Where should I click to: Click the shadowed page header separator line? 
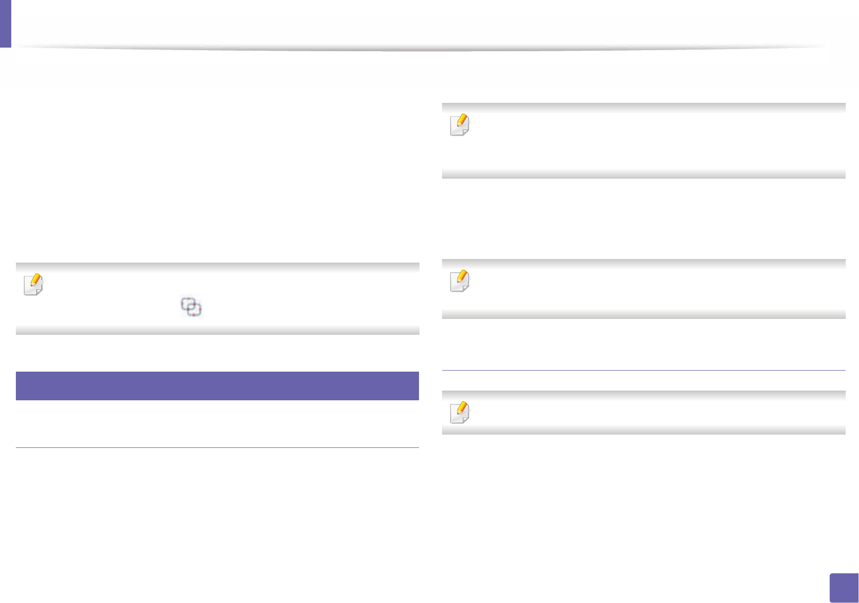coord(420,48)
